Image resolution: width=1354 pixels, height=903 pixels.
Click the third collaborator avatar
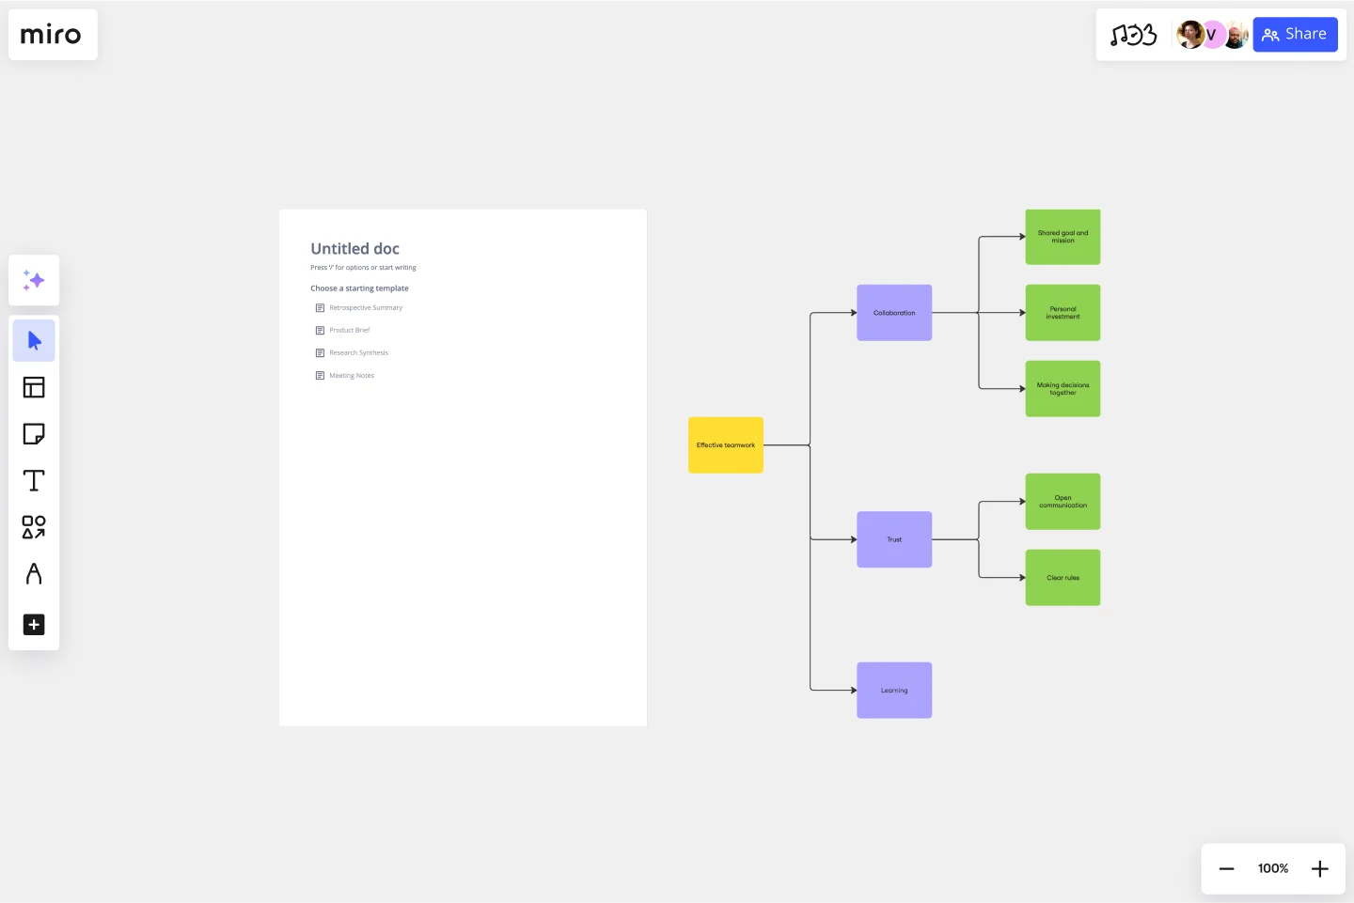point(1236,35)
